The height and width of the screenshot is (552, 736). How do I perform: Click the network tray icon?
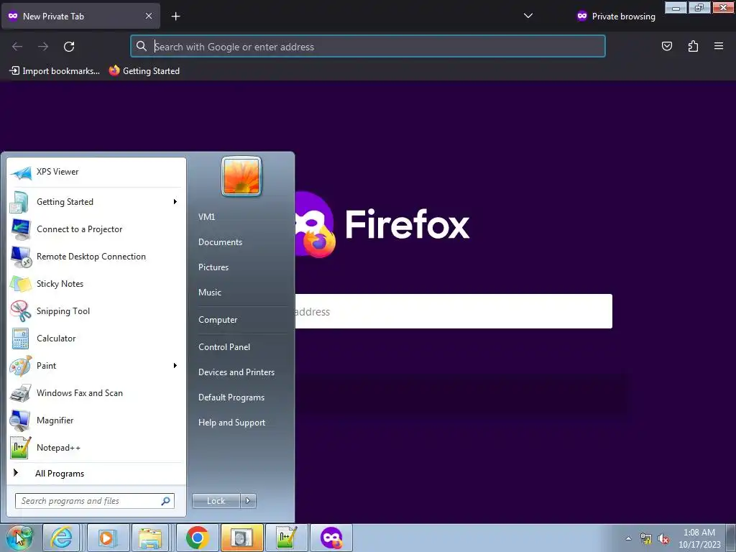coord(646,538)
